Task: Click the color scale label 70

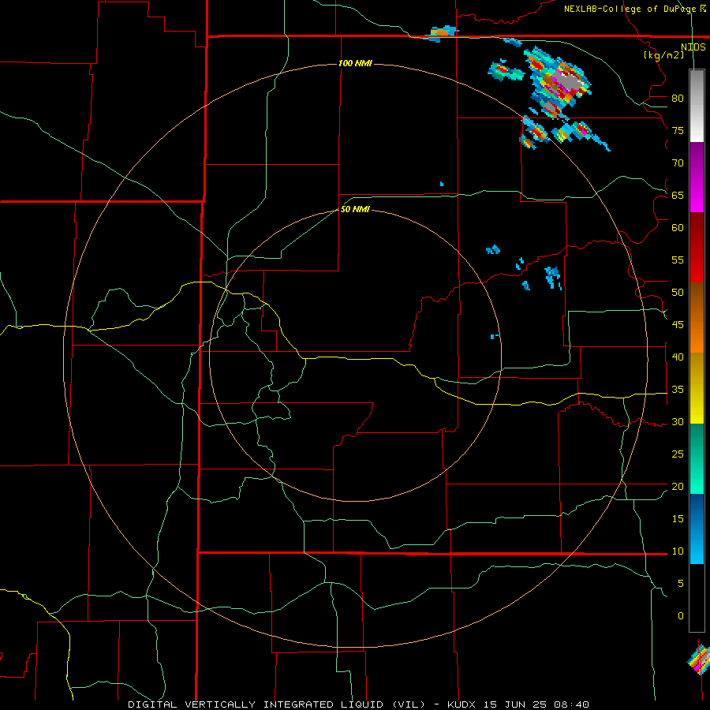Action: 678,163
